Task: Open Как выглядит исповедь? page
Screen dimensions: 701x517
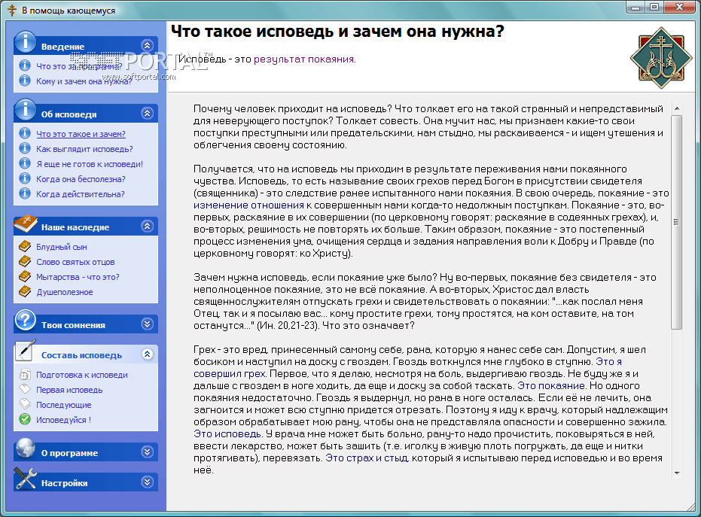Action: click(84, 149)
